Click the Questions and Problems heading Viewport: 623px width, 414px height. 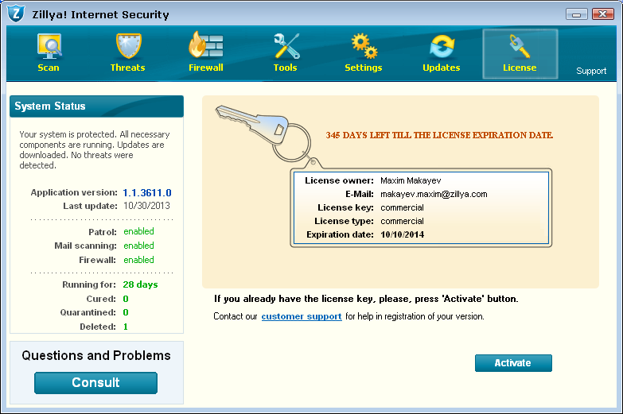[x=96, y=356]
